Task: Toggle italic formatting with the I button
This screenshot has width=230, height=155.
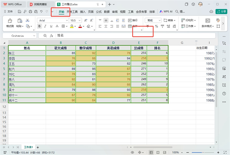Action: (45, 26)
